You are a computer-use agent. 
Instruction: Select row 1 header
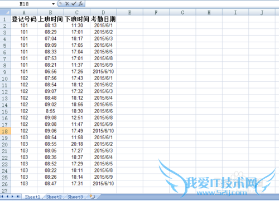click(6, 19)
